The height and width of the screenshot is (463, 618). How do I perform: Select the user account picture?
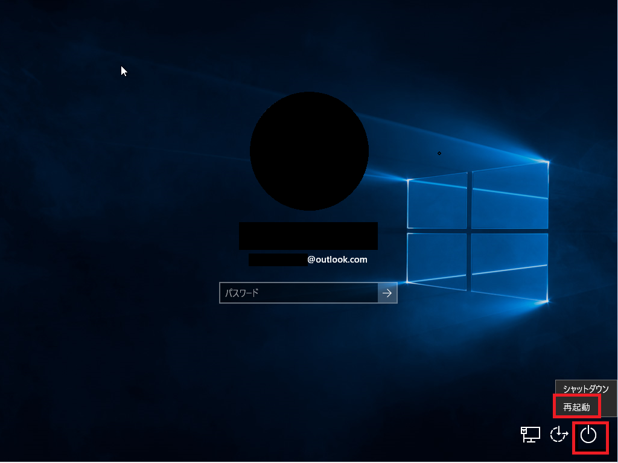(x=309, y=151)
